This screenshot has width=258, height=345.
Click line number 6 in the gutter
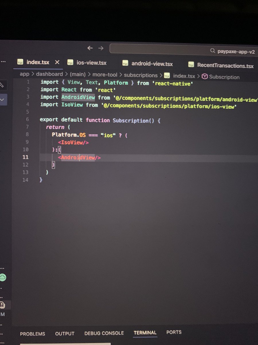point(27,119)
